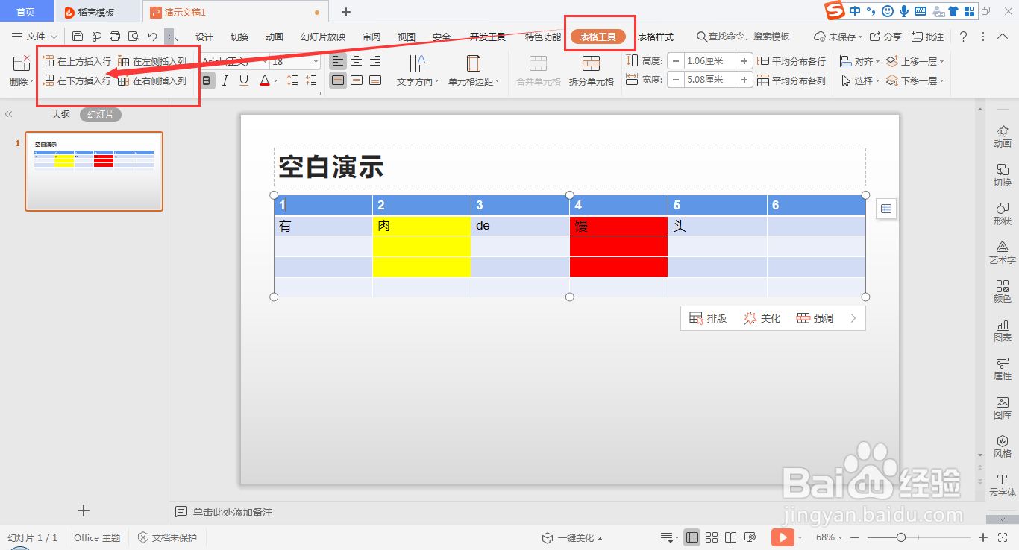Screen dimensions: 1019x550
Task: Collapse the ribbon with chevron icon
Action: (1003, 37)
